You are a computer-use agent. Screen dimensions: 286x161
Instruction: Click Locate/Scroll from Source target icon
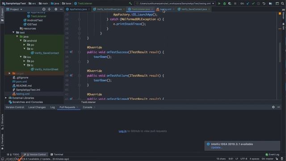pos(44,9)
